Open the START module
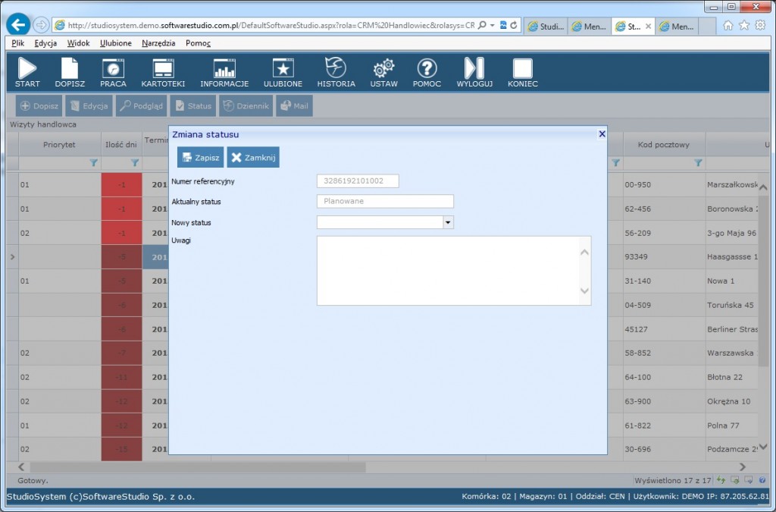This screenshot has height=512, width=776. point(27,72)
